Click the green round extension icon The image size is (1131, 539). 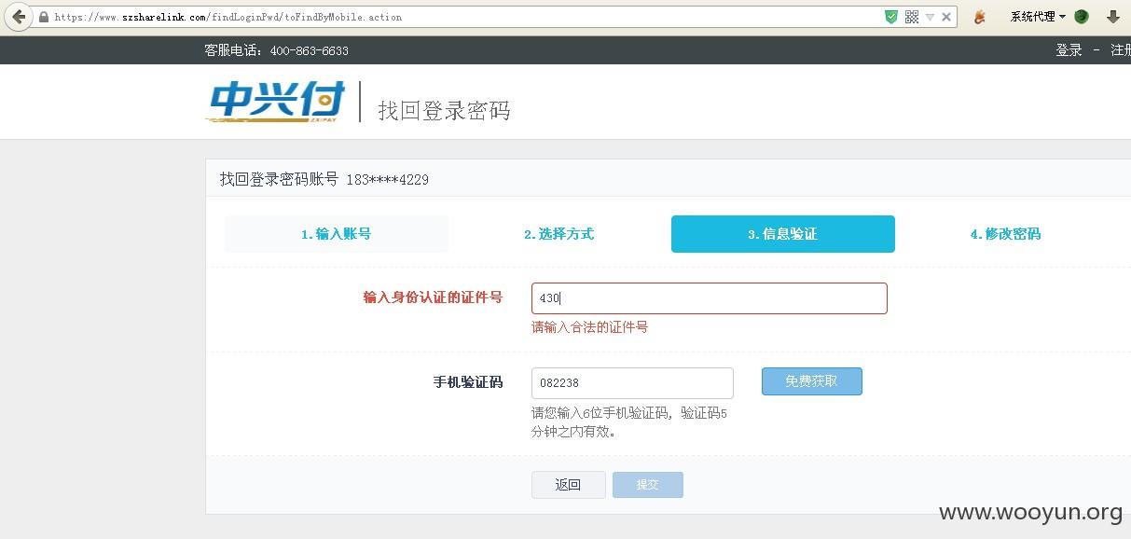pyautogui.click(x=1082, y=17)
